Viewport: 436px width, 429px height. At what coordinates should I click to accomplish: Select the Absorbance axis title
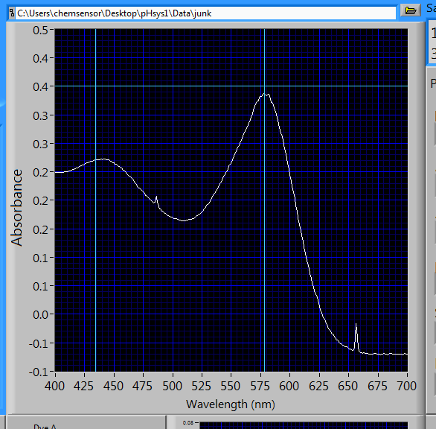click(x=16, y=207)
